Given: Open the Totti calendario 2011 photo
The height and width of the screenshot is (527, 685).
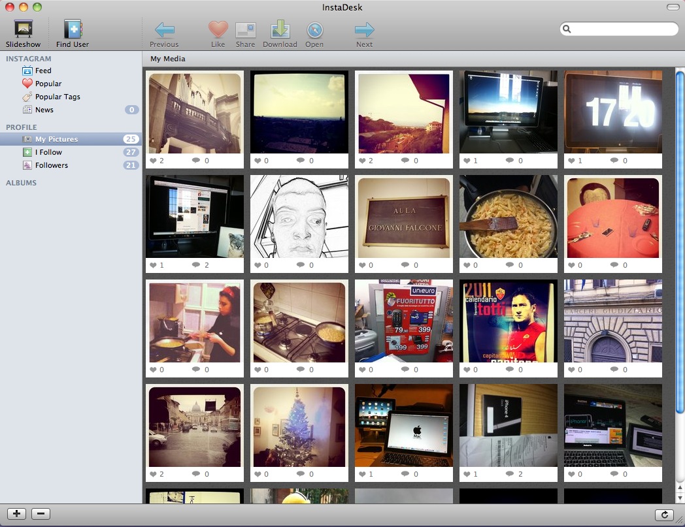Looking at the screenshot, I should 509,321.
